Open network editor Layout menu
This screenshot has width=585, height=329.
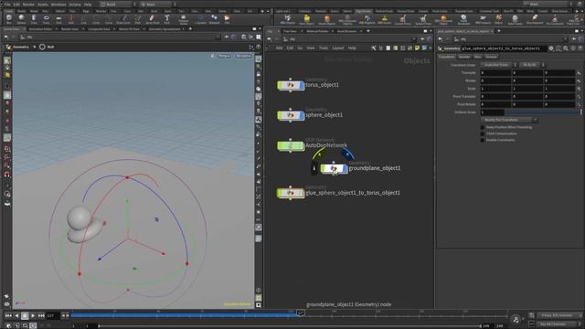[337, 48]
